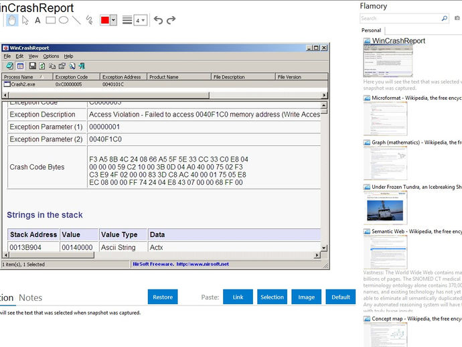Click the right arrow of the upper pane's horizontal scrollbar
The width and height of the screenshot is (462, 347).
[x=324, y=95]
